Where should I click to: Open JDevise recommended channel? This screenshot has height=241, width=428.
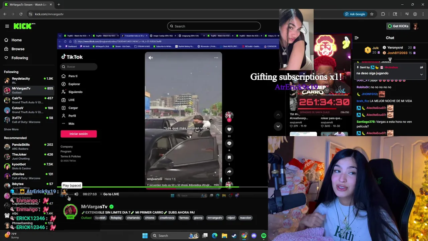[28, 176]
